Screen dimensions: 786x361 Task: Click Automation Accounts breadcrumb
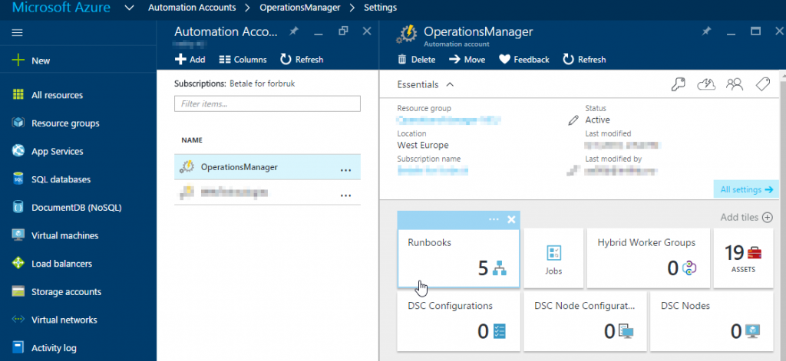192,8
